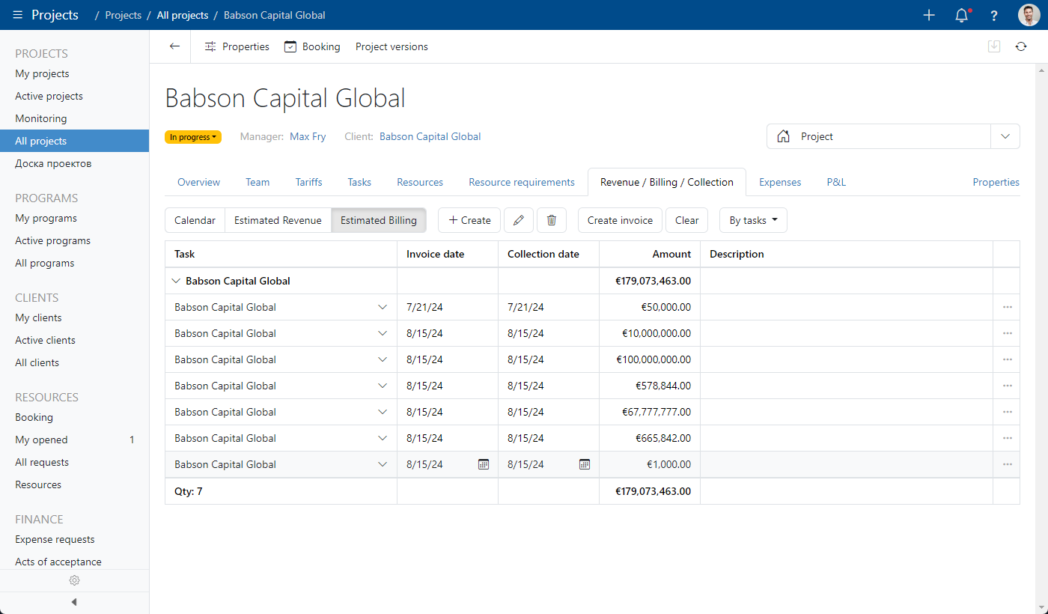Open task dropdown in the €100,000,000.00 row
1048x614 pixels.
point(383,359)
